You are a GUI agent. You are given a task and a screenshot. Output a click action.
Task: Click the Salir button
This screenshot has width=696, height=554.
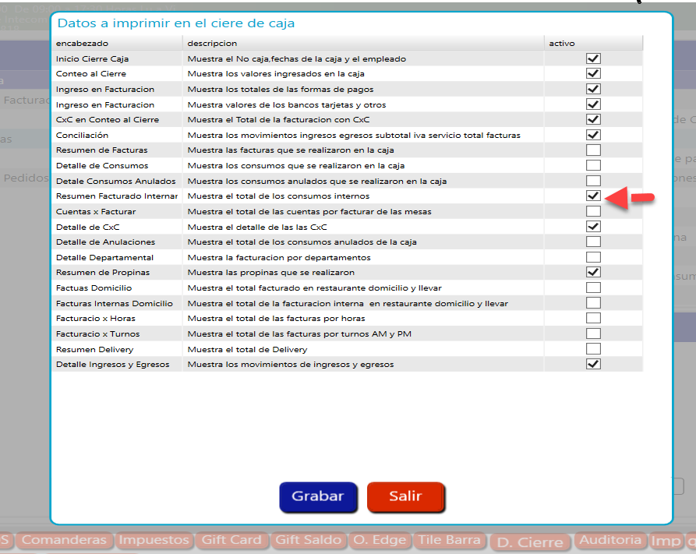pos(405,496)
